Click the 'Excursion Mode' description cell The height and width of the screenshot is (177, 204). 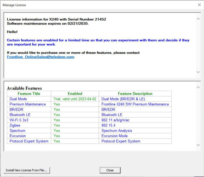tap(135, 136)
